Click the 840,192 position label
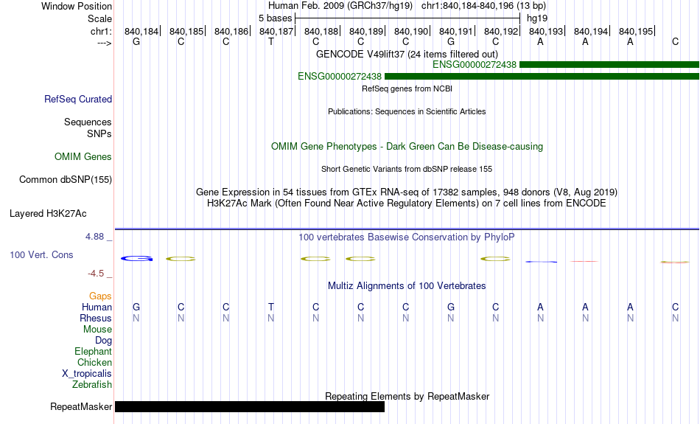 [501, 31]
